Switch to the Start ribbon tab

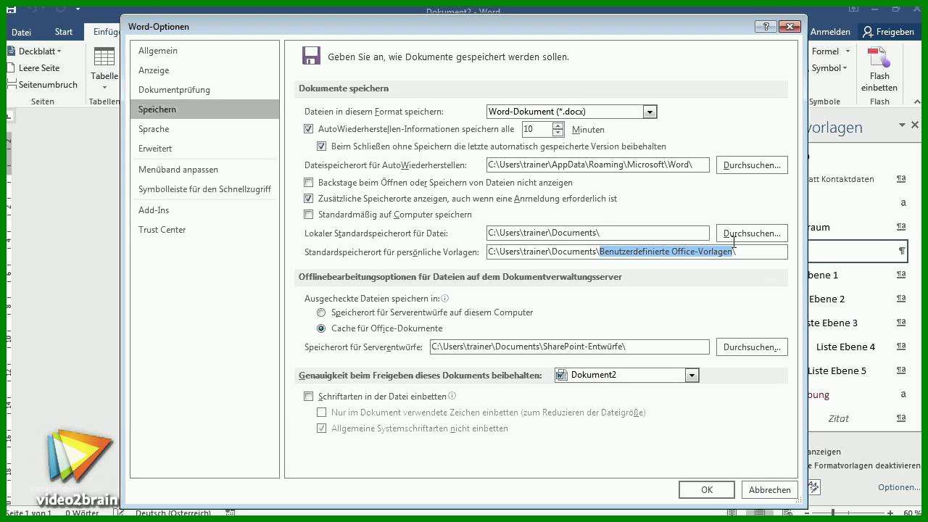tap(64, 32)
